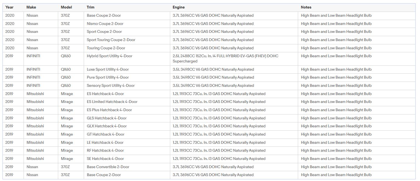The width and height of the screenshot is (420, 181).
Task: Click the LE Hatchback 4-Door cell
Action: [105, 142]
